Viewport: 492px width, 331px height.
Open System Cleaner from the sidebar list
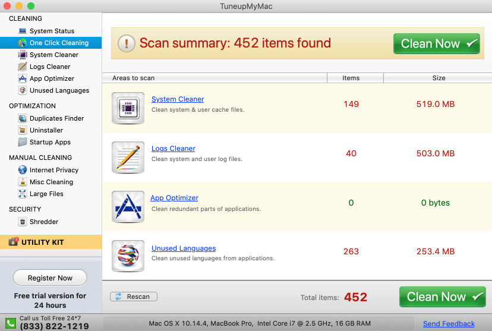click(51, 55)
